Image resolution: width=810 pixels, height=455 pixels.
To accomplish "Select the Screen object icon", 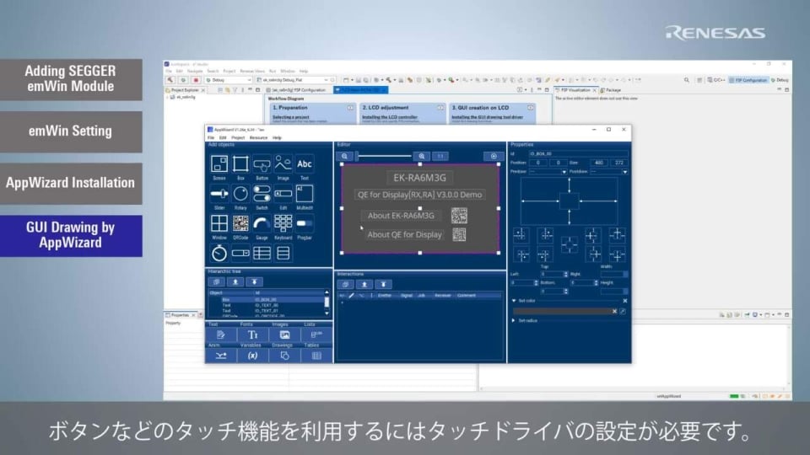I will click(219, 165).
